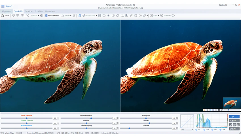Screen dimensions: 241x138
Task: Click the Farbtemperatur slider track
Action: (x=86, y=118)
